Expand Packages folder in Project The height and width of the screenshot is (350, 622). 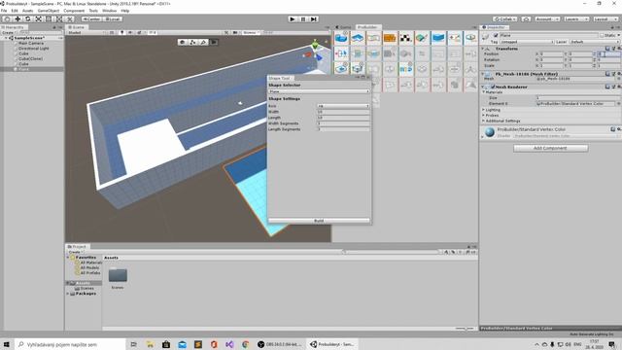[68, 294]
